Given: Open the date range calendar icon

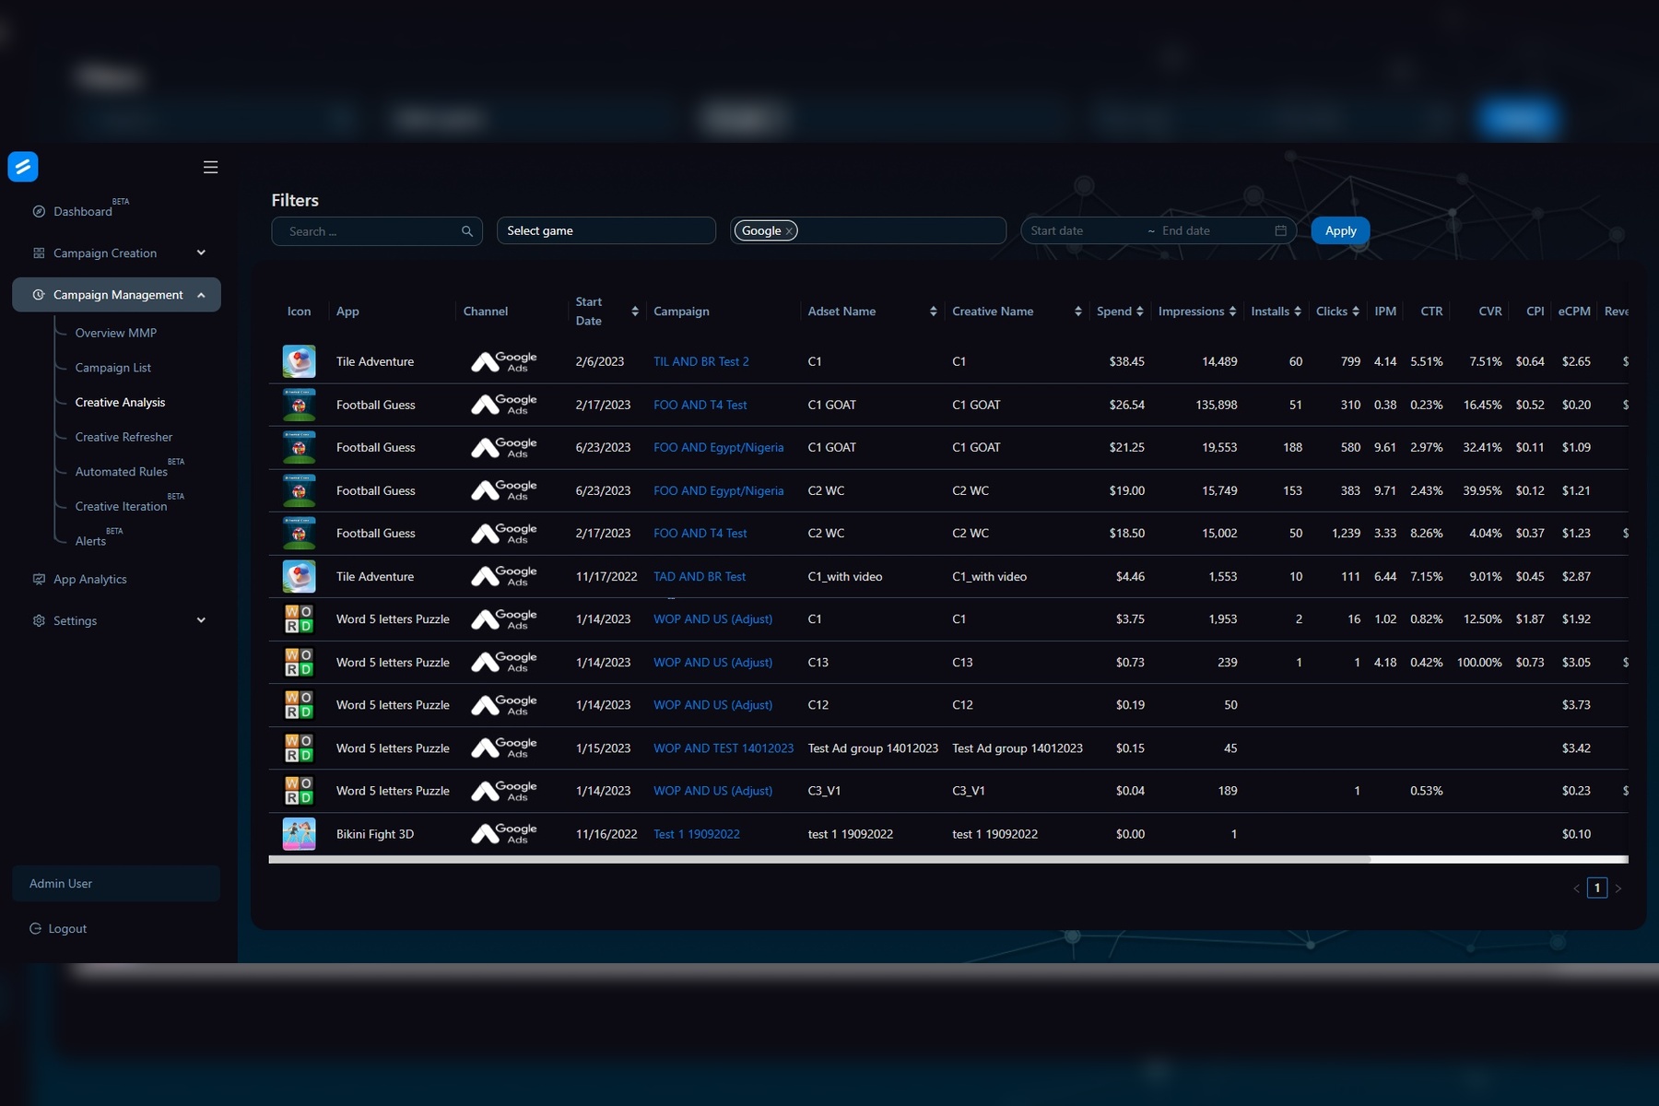Looking at the screenshot, I should click(1280, 230).
